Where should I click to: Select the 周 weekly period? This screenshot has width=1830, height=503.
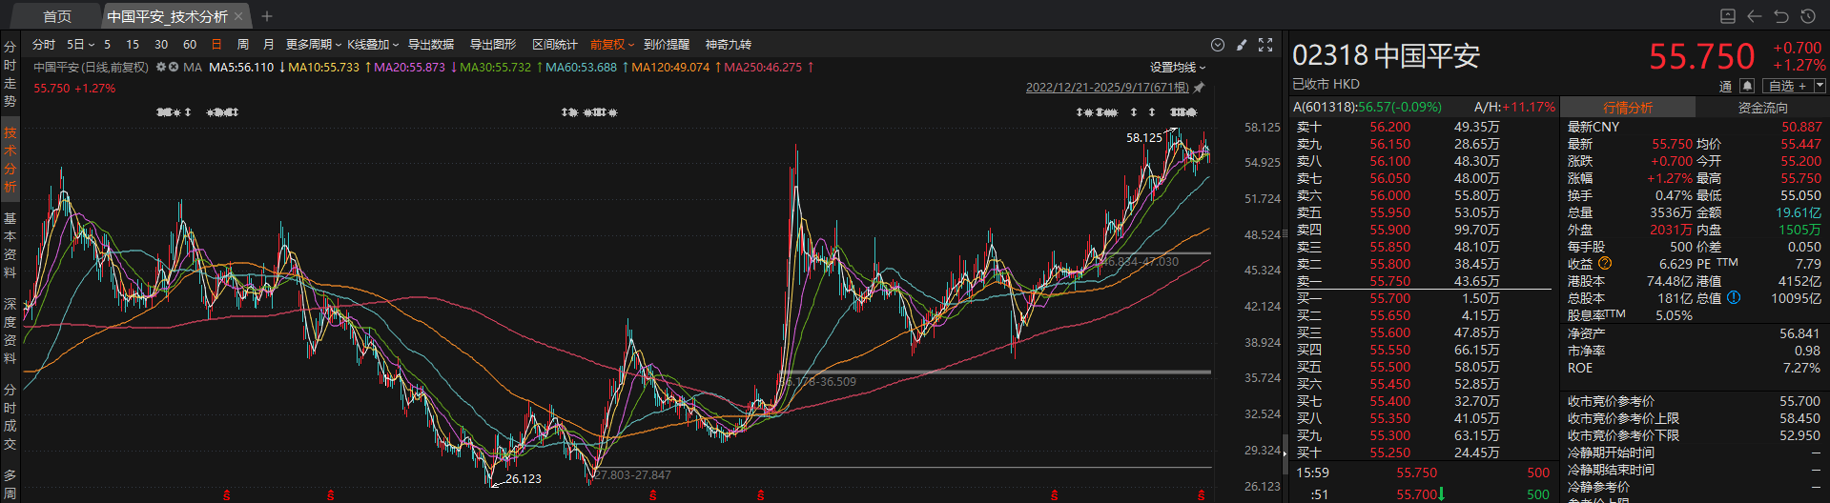tap(242, 45)
